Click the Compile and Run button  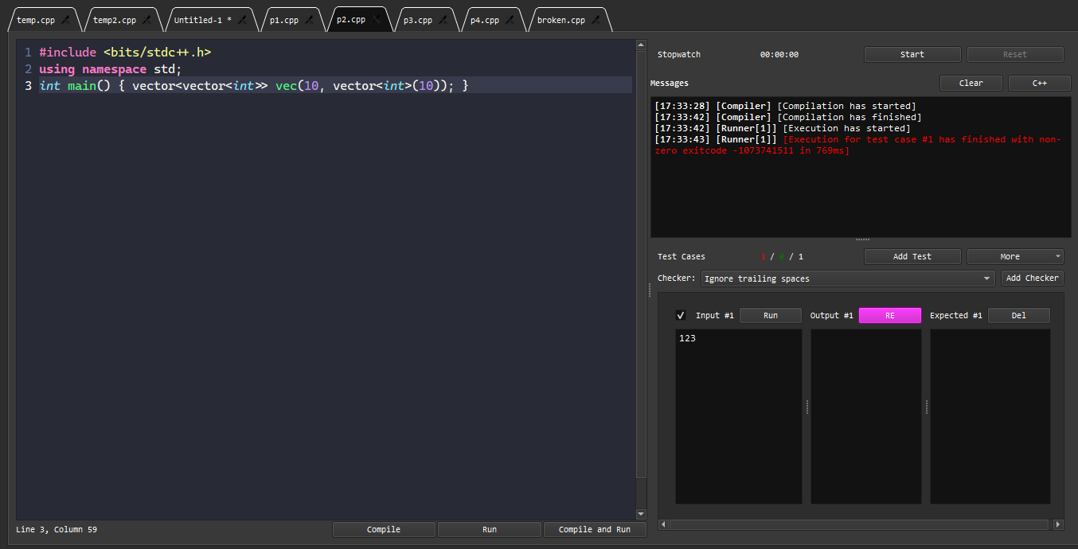point(595,529)
